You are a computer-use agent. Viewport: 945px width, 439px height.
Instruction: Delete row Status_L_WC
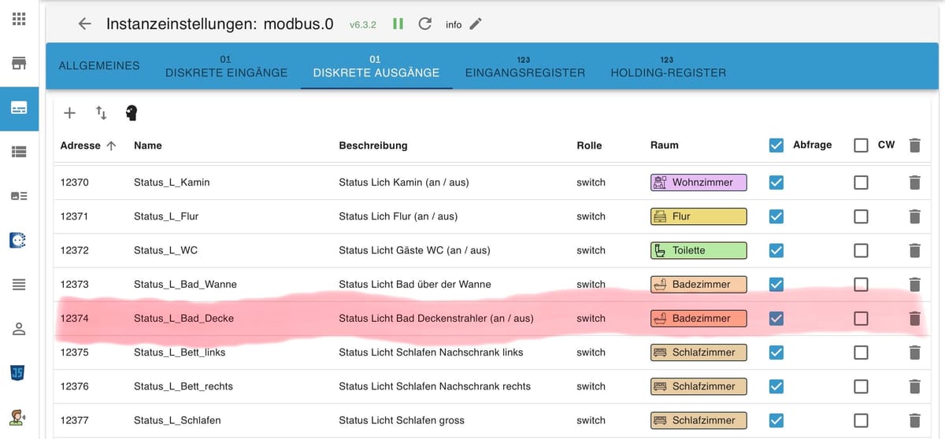pos(914,250)
